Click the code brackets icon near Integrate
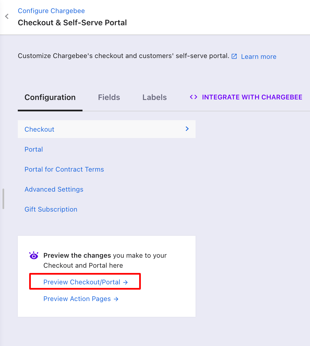Image resolution: width=310 pixels, height=346 pixels. pyautogui.click(x=194, y=97)
